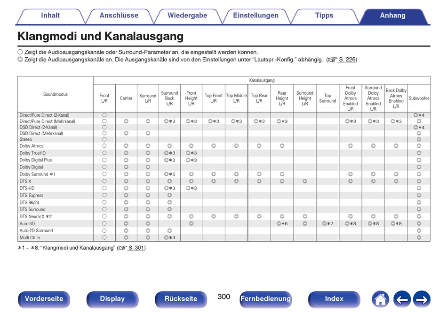
Task: Go back with the left arrow icon
Action: [402, 299]
